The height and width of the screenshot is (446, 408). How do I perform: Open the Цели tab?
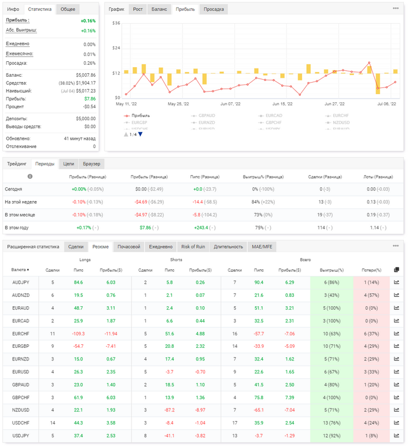click(x=68, y=164)
